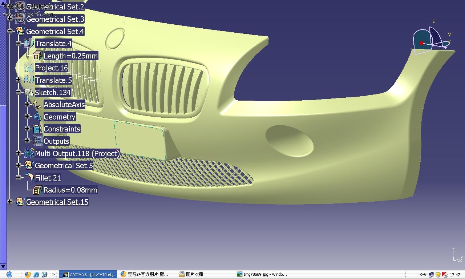Click the Fillet.21 feature icon
This screenshot has width=465, height=279.
click(x=29, y=178)
